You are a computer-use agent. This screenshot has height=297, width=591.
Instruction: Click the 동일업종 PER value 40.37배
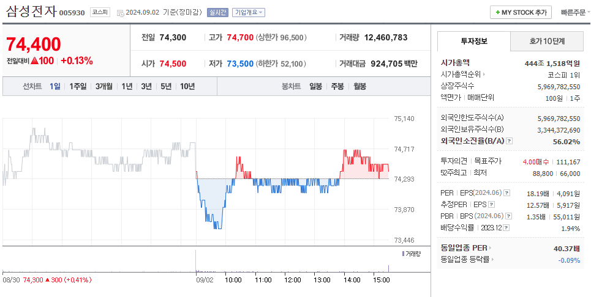(x=567, y=248)
